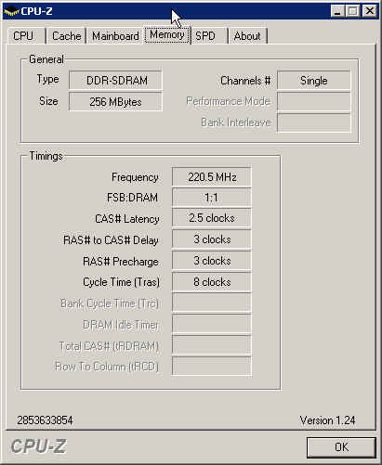
Task: Open the About tab
Action: (247, 36)
